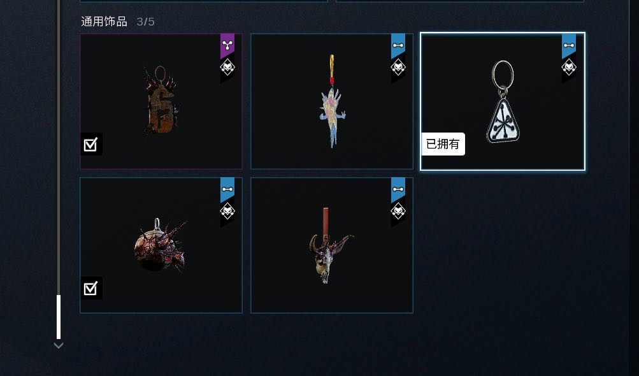Click the 已拥有 owned label
The image size is (639, 376).
coord(443,144)
